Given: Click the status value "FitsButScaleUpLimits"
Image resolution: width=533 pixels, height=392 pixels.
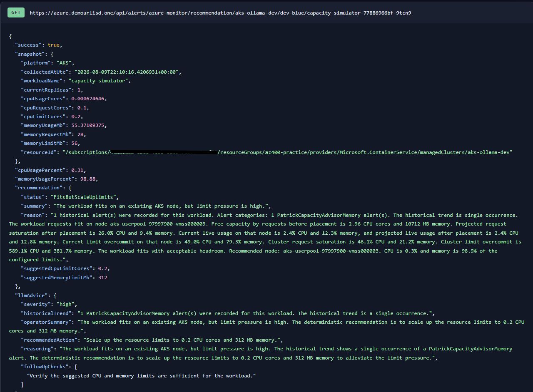Looking at the screenshot, I should click(85, 197).
